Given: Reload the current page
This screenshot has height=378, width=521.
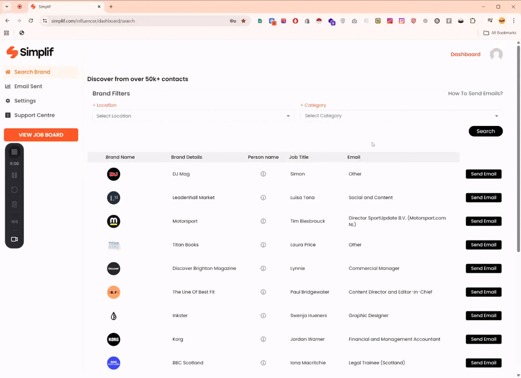Looking at the screenshot, I should click(x=31, y=20).
